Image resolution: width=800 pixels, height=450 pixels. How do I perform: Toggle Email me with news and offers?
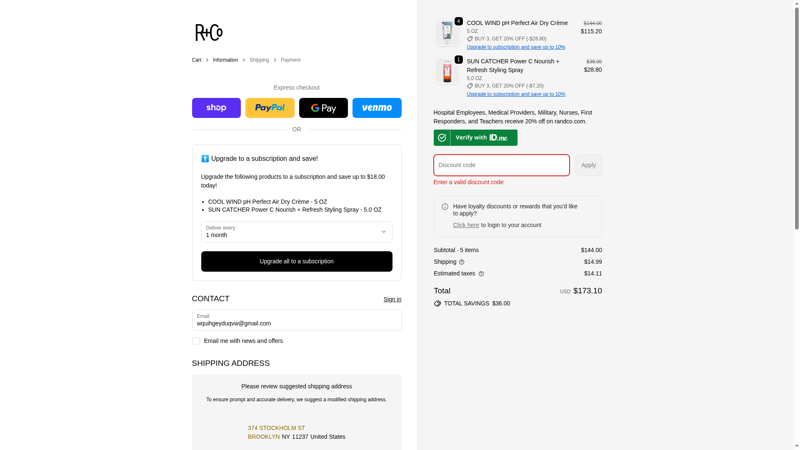click(x=196, y=341)
